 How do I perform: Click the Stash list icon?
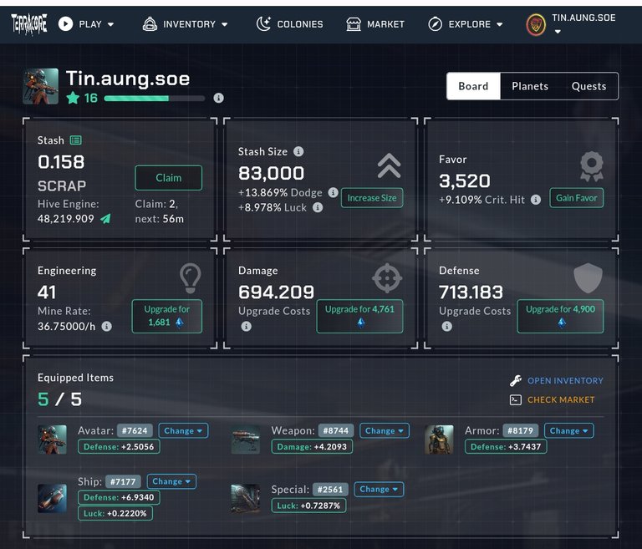click(76, 140)
